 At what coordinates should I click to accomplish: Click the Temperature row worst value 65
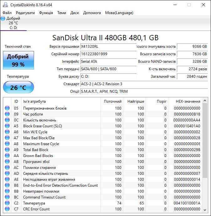tap(142, 203)
